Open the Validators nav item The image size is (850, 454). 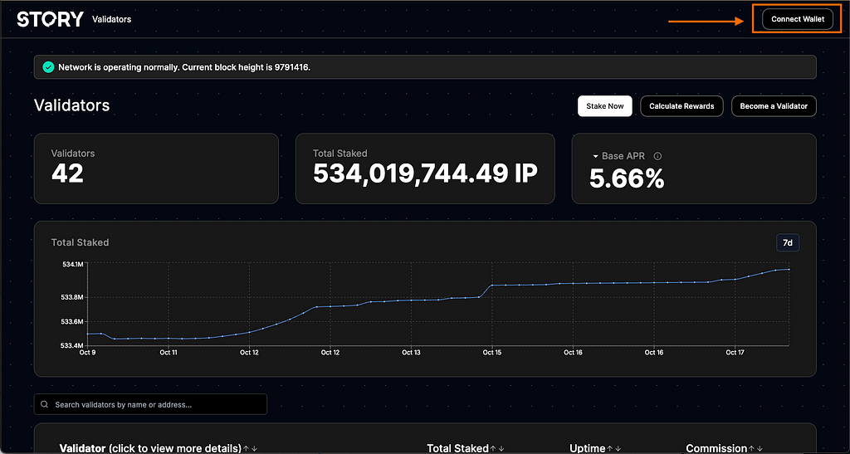(112, 19)
